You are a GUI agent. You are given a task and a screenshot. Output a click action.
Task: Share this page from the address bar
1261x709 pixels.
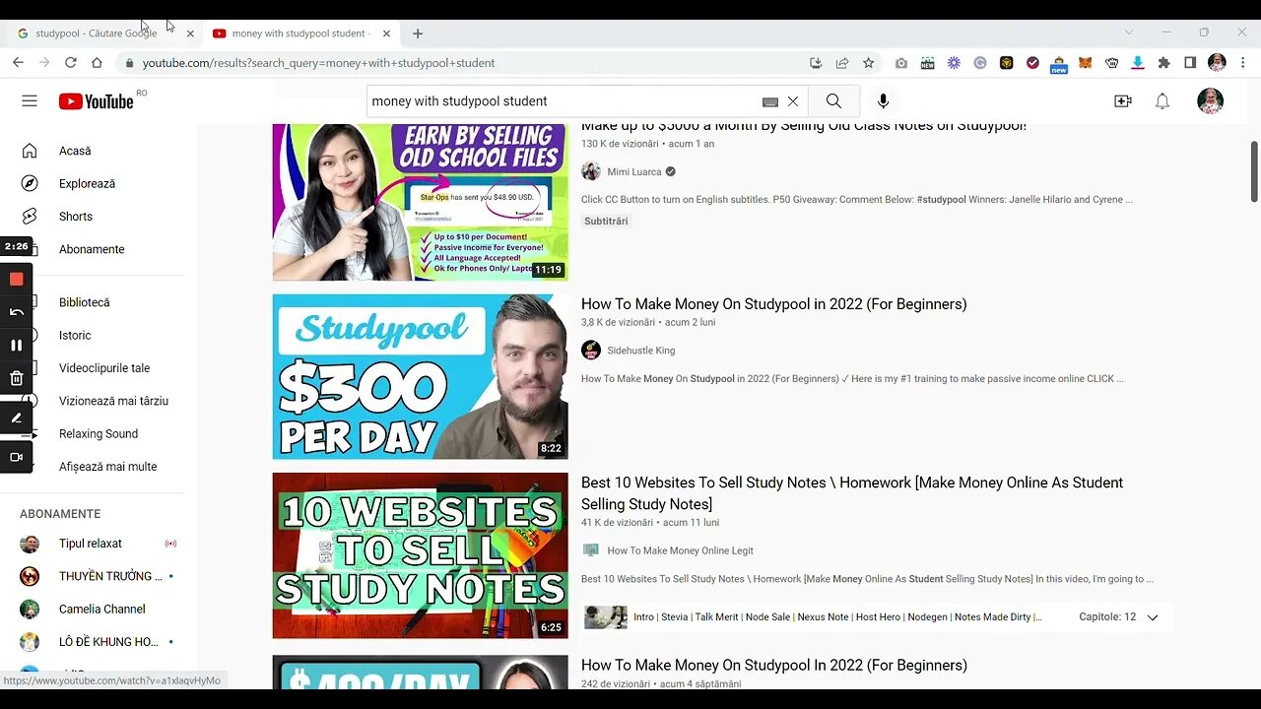click(842, 62)
